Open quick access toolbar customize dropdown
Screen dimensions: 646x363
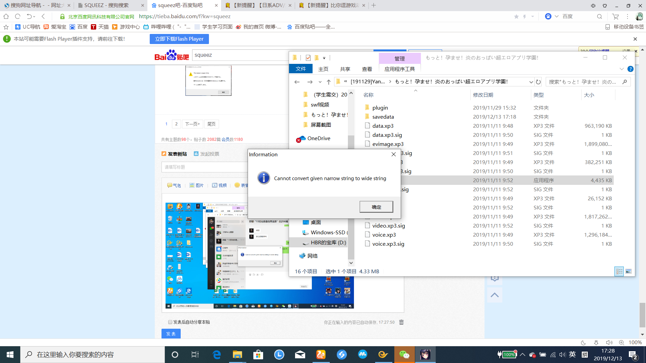324,58
